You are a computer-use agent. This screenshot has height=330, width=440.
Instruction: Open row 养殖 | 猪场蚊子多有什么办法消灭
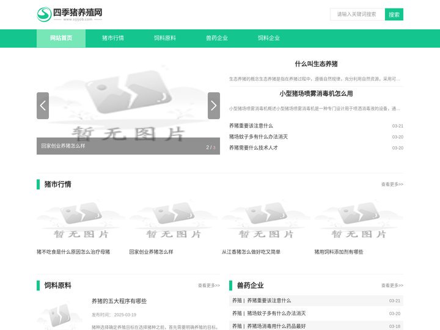(317, 313)
